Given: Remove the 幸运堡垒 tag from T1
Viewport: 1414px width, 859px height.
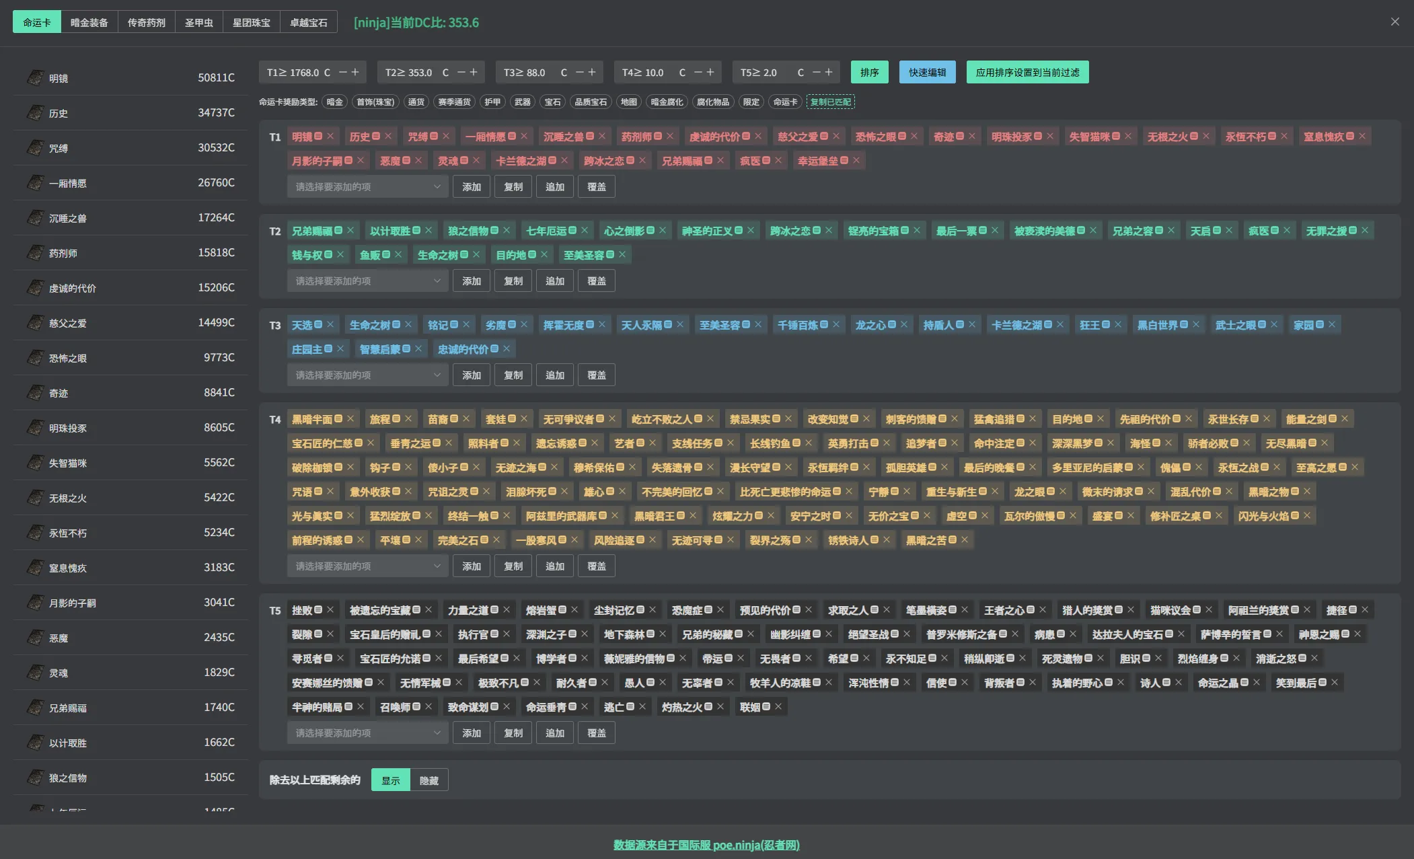Looking at the screenshot, I should [856, 161].
